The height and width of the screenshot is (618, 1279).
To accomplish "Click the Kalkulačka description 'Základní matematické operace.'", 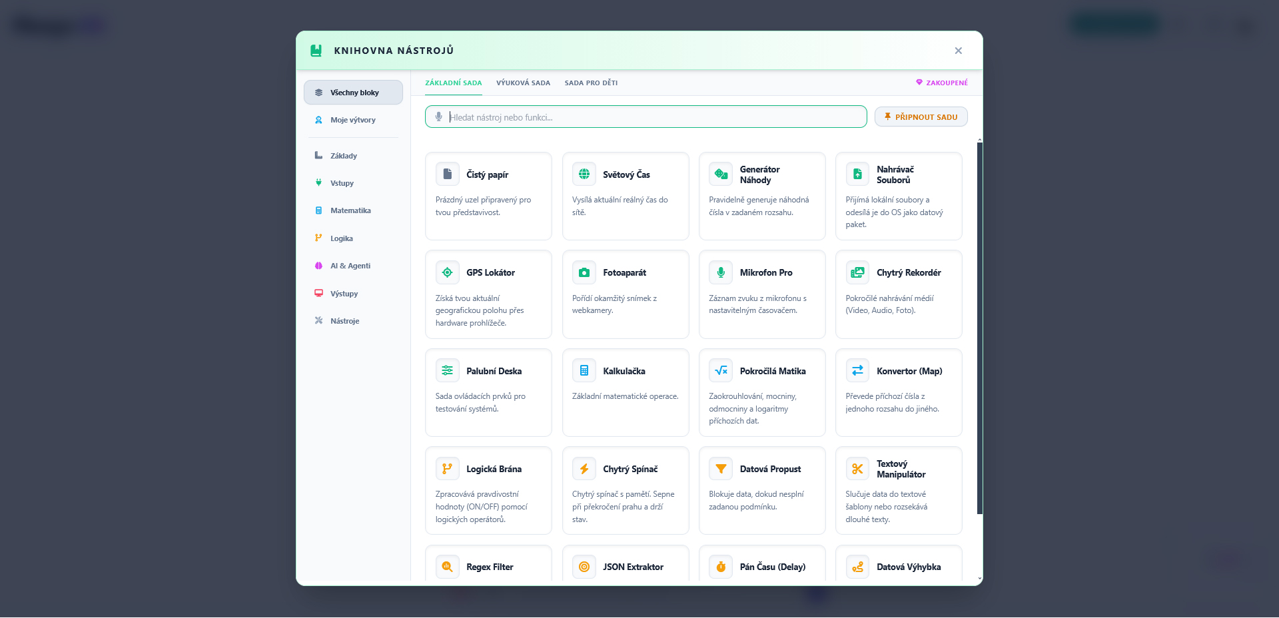I will click(626, 396).
